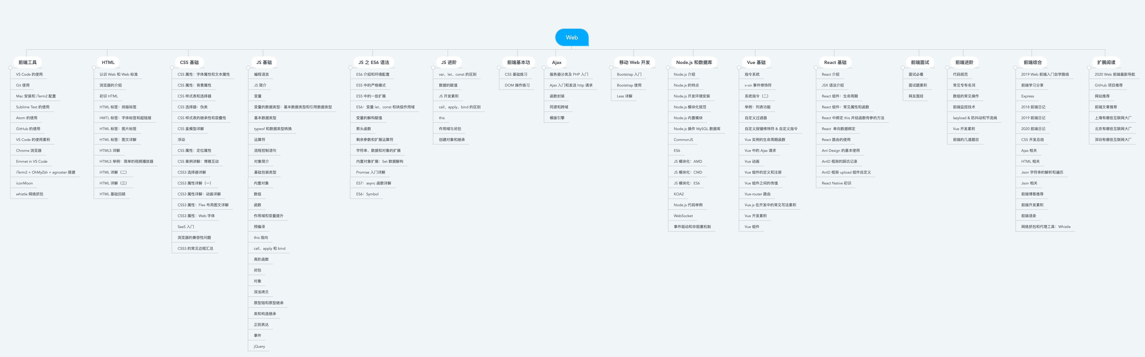Screen dimensions: 1145x357
Task: Click the ES6：Symbol subtopic
Action: click(367, 194)
